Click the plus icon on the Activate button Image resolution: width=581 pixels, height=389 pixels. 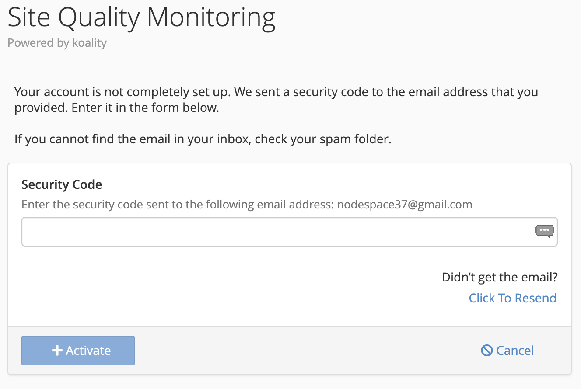[57, 351]
